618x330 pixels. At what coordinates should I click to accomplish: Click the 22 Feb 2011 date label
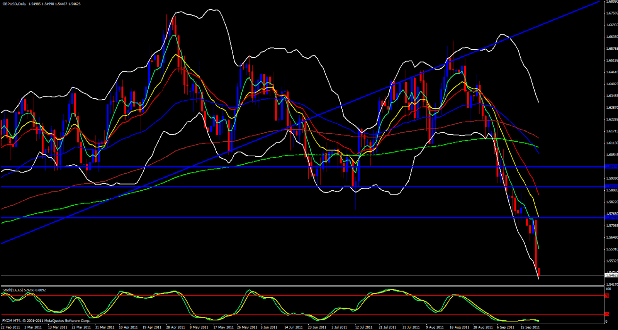tap(10, 327)
